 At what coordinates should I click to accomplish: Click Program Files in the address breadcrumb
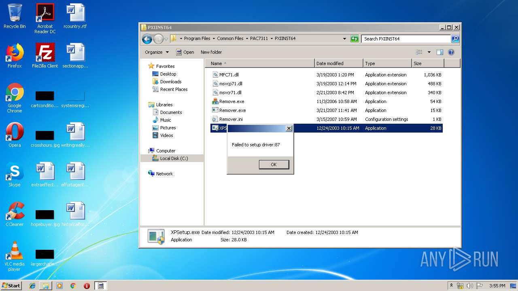point(197,39)
